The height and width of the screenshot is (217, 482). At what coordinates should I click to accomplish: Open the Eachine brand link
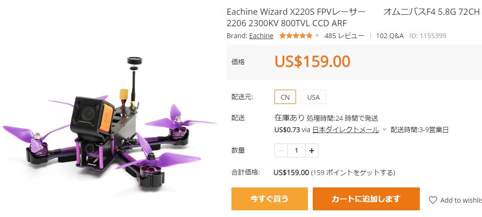261,36
